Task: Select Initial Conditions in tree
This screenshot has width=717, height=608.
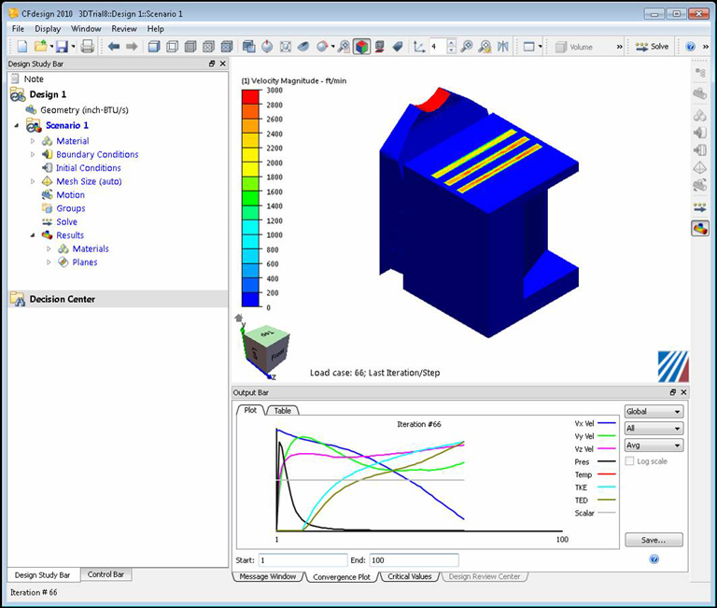Action: tap(89, 168)
